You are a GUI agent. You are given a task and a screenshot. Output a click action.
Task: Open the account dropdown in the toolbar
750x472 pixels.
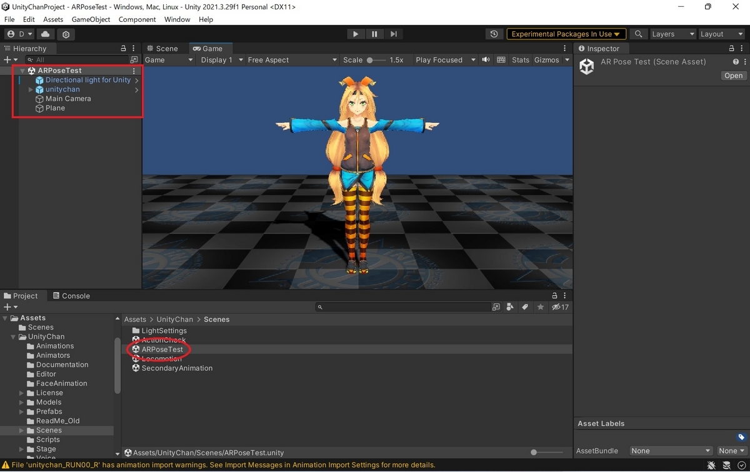click(x=18, y=34)
